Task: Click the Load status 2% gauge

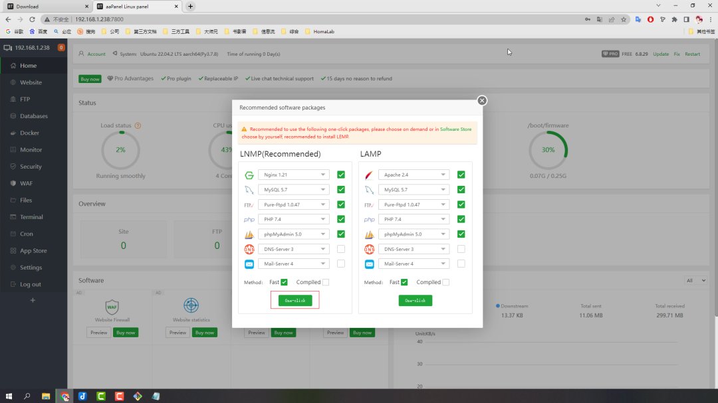Action: pos(120,150)
